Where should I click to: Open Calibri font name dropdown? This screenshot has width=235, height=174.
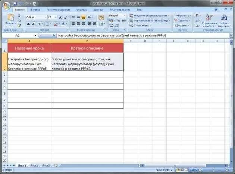click(46, 18)
